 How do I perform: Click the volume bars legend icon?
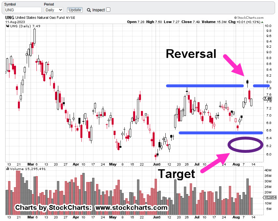7,169
